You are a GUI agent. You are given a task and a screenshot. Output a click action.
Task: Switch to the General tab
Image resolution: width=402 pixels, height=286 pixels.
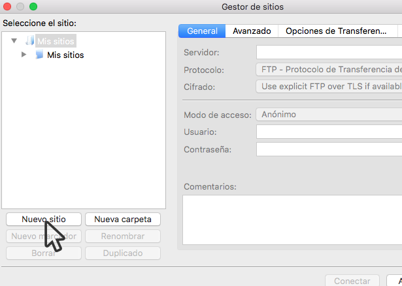tap(202, 31)
